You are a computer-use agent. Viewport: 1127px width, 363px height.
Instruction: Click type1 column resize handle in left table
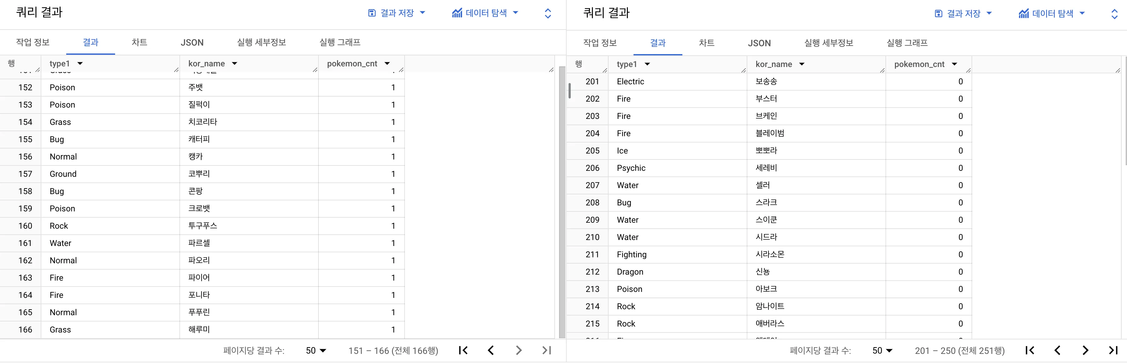(176, 70)
